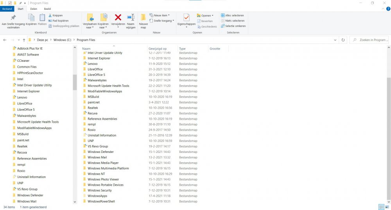This screenshot has height=210, width=391.
Task: Expand the address bar history dropdown
Action: click(x=335, y=40)
